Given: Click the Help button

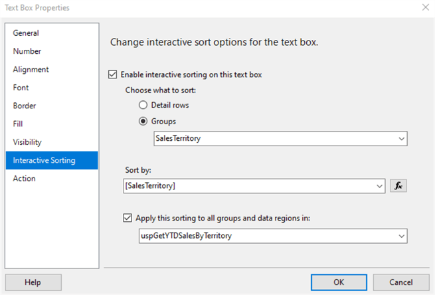Looking at the screenshot, I should click(33, 282).
